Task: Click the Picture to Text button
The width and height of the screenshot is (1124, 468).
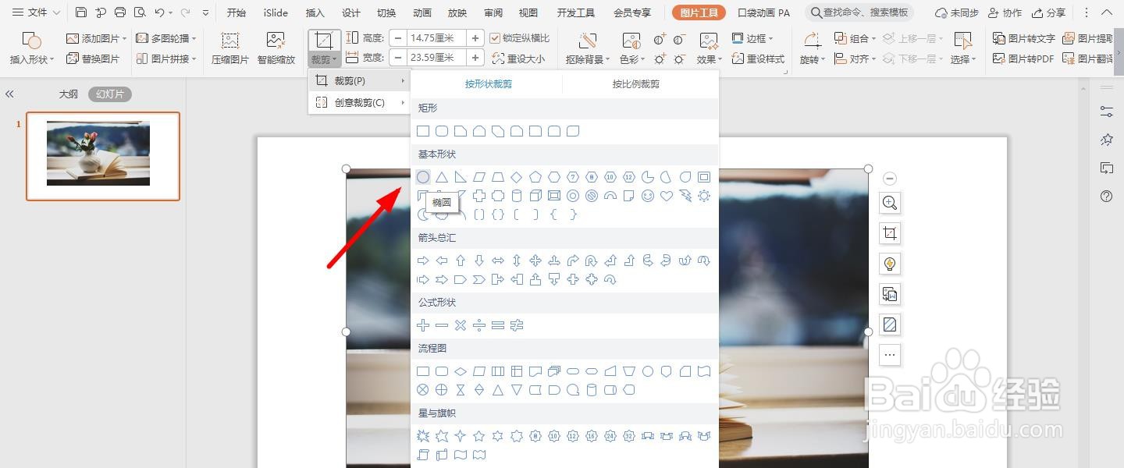Action: 1024,38
